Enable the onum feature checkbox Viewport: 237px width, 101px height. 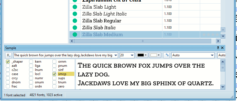click(31, 82)
